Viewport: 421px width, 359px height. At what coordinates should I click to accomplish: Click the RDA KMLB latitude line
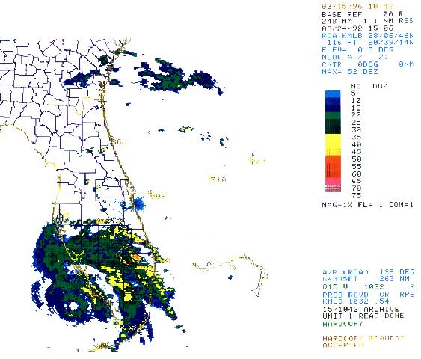click(x=367, y=35)
